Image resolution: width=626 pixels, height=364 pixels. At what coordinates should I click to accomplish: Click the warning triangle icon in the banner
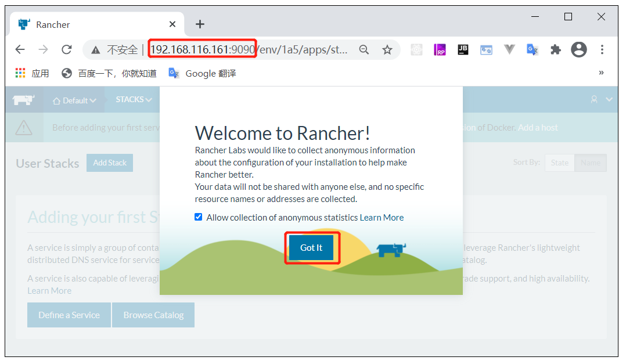point(24,127)
